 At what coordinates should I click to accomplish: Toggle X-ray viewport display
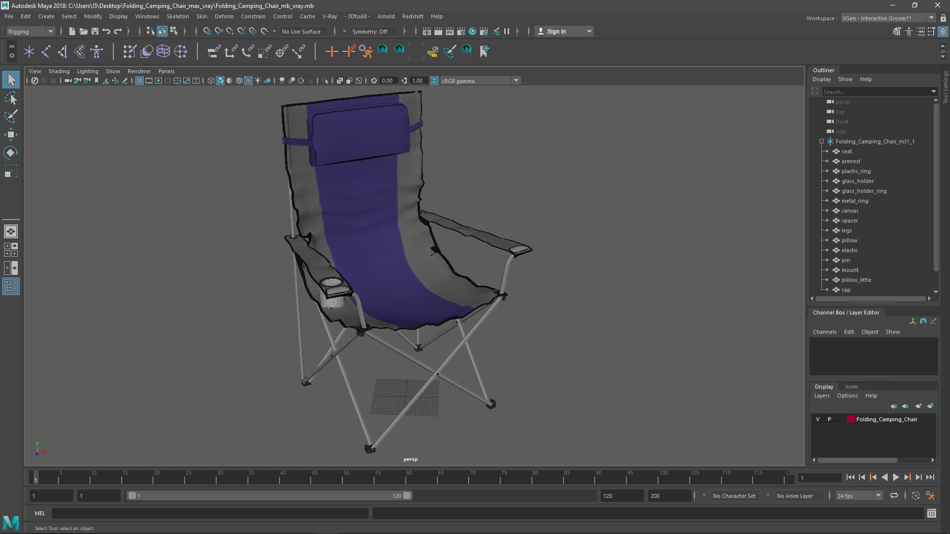pos(339,81)
